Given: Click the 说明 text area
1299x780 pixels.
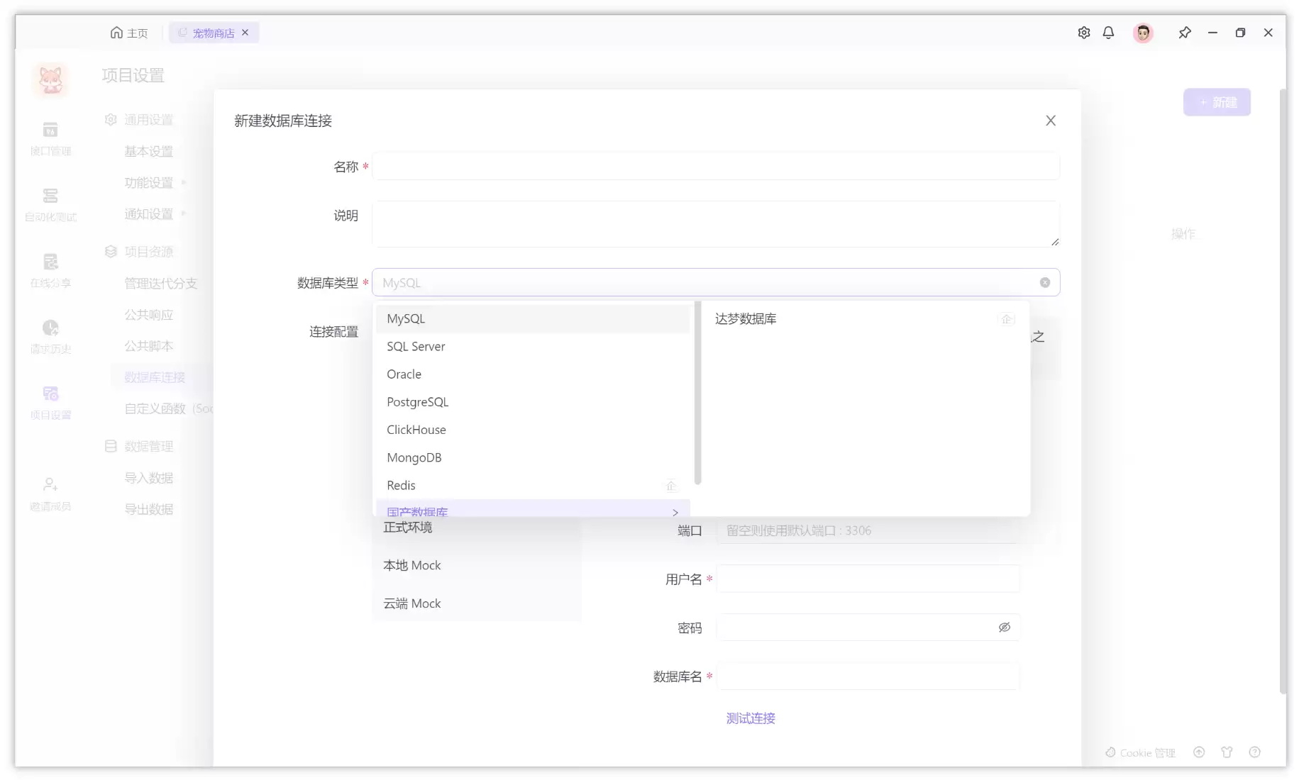Looking at the screenshot, I should (715, 224).
